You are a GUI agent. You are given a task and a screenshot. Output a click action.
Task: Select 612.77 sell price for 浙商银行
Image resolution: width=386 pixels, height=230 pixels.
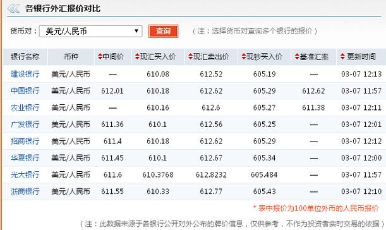click(x=211, y=191)
